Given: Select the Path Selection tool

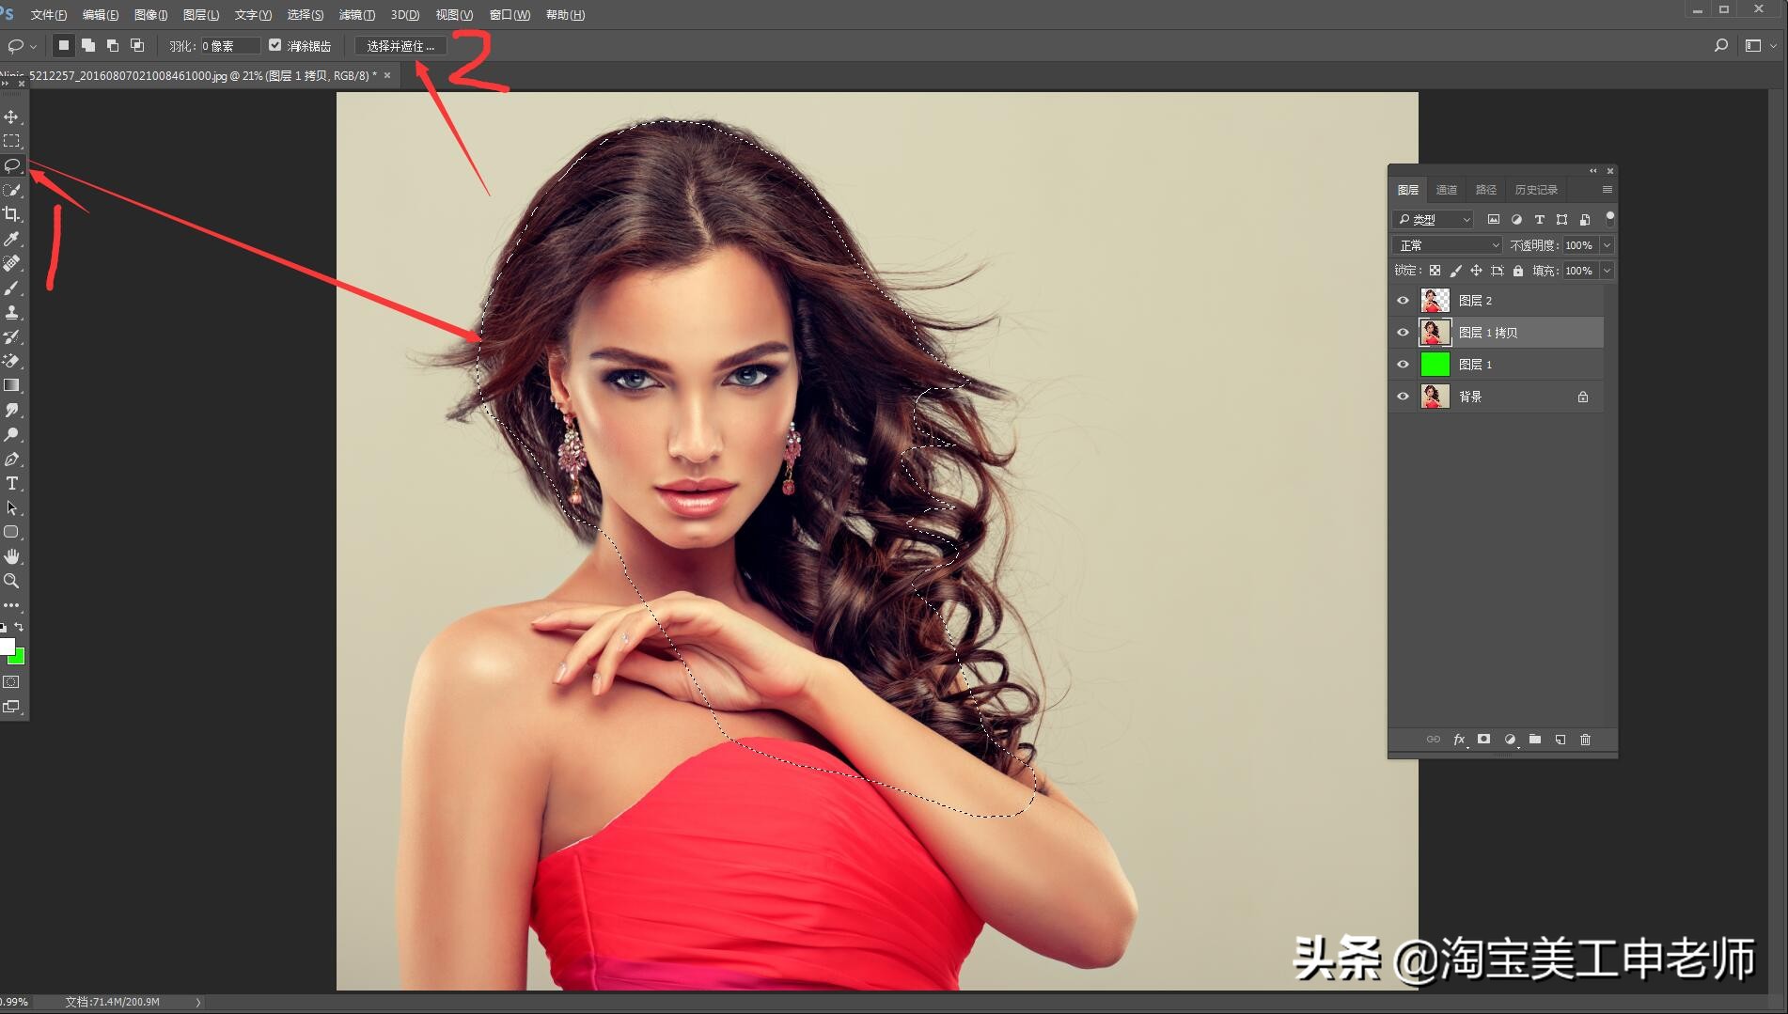Looking at the screenshot, I should (x=11, y=507).
